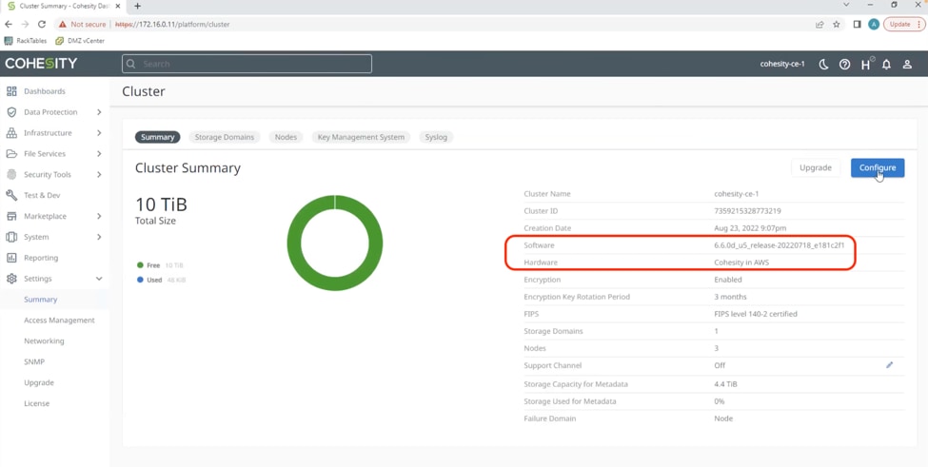
Task: Click the '10 TiB' total size text
Action: click(x=161, y=204)
